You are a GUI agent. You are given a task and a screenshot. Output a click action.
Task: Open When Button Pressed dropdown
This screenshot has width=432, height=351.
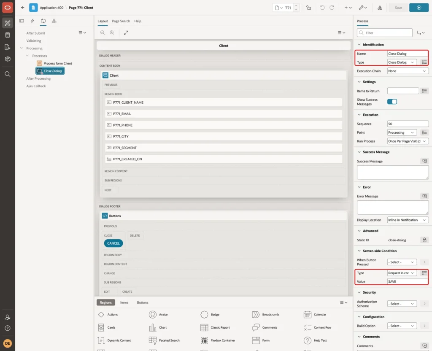point(402,262)
